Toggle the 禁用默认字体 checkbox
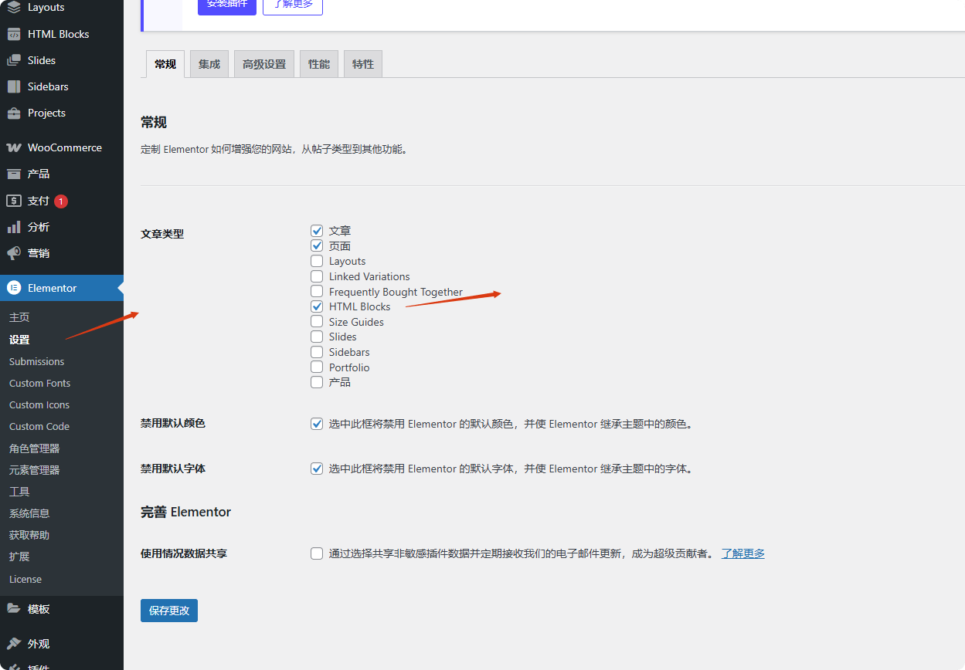The height and width of the screenshot is (670, 965). click(317, 469)
